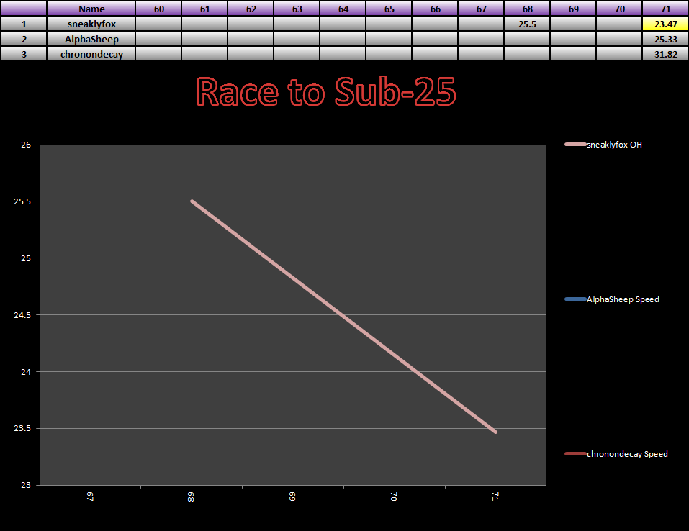Click the red chronondecay legend line swatch

point(575,454)
